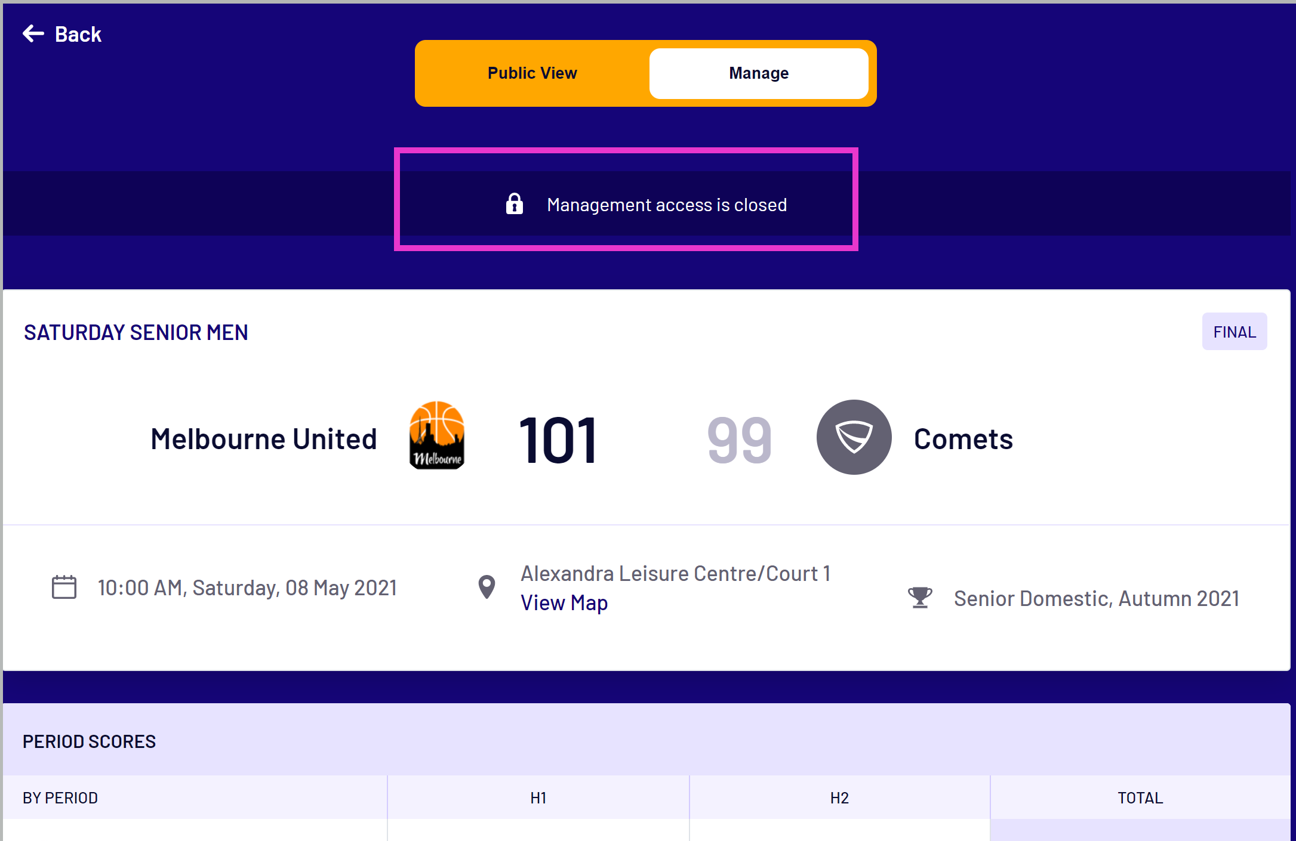Open the Melbourne United basketball logo
The height and width of the screenshot is (841, 1296).
click(437, 435)
